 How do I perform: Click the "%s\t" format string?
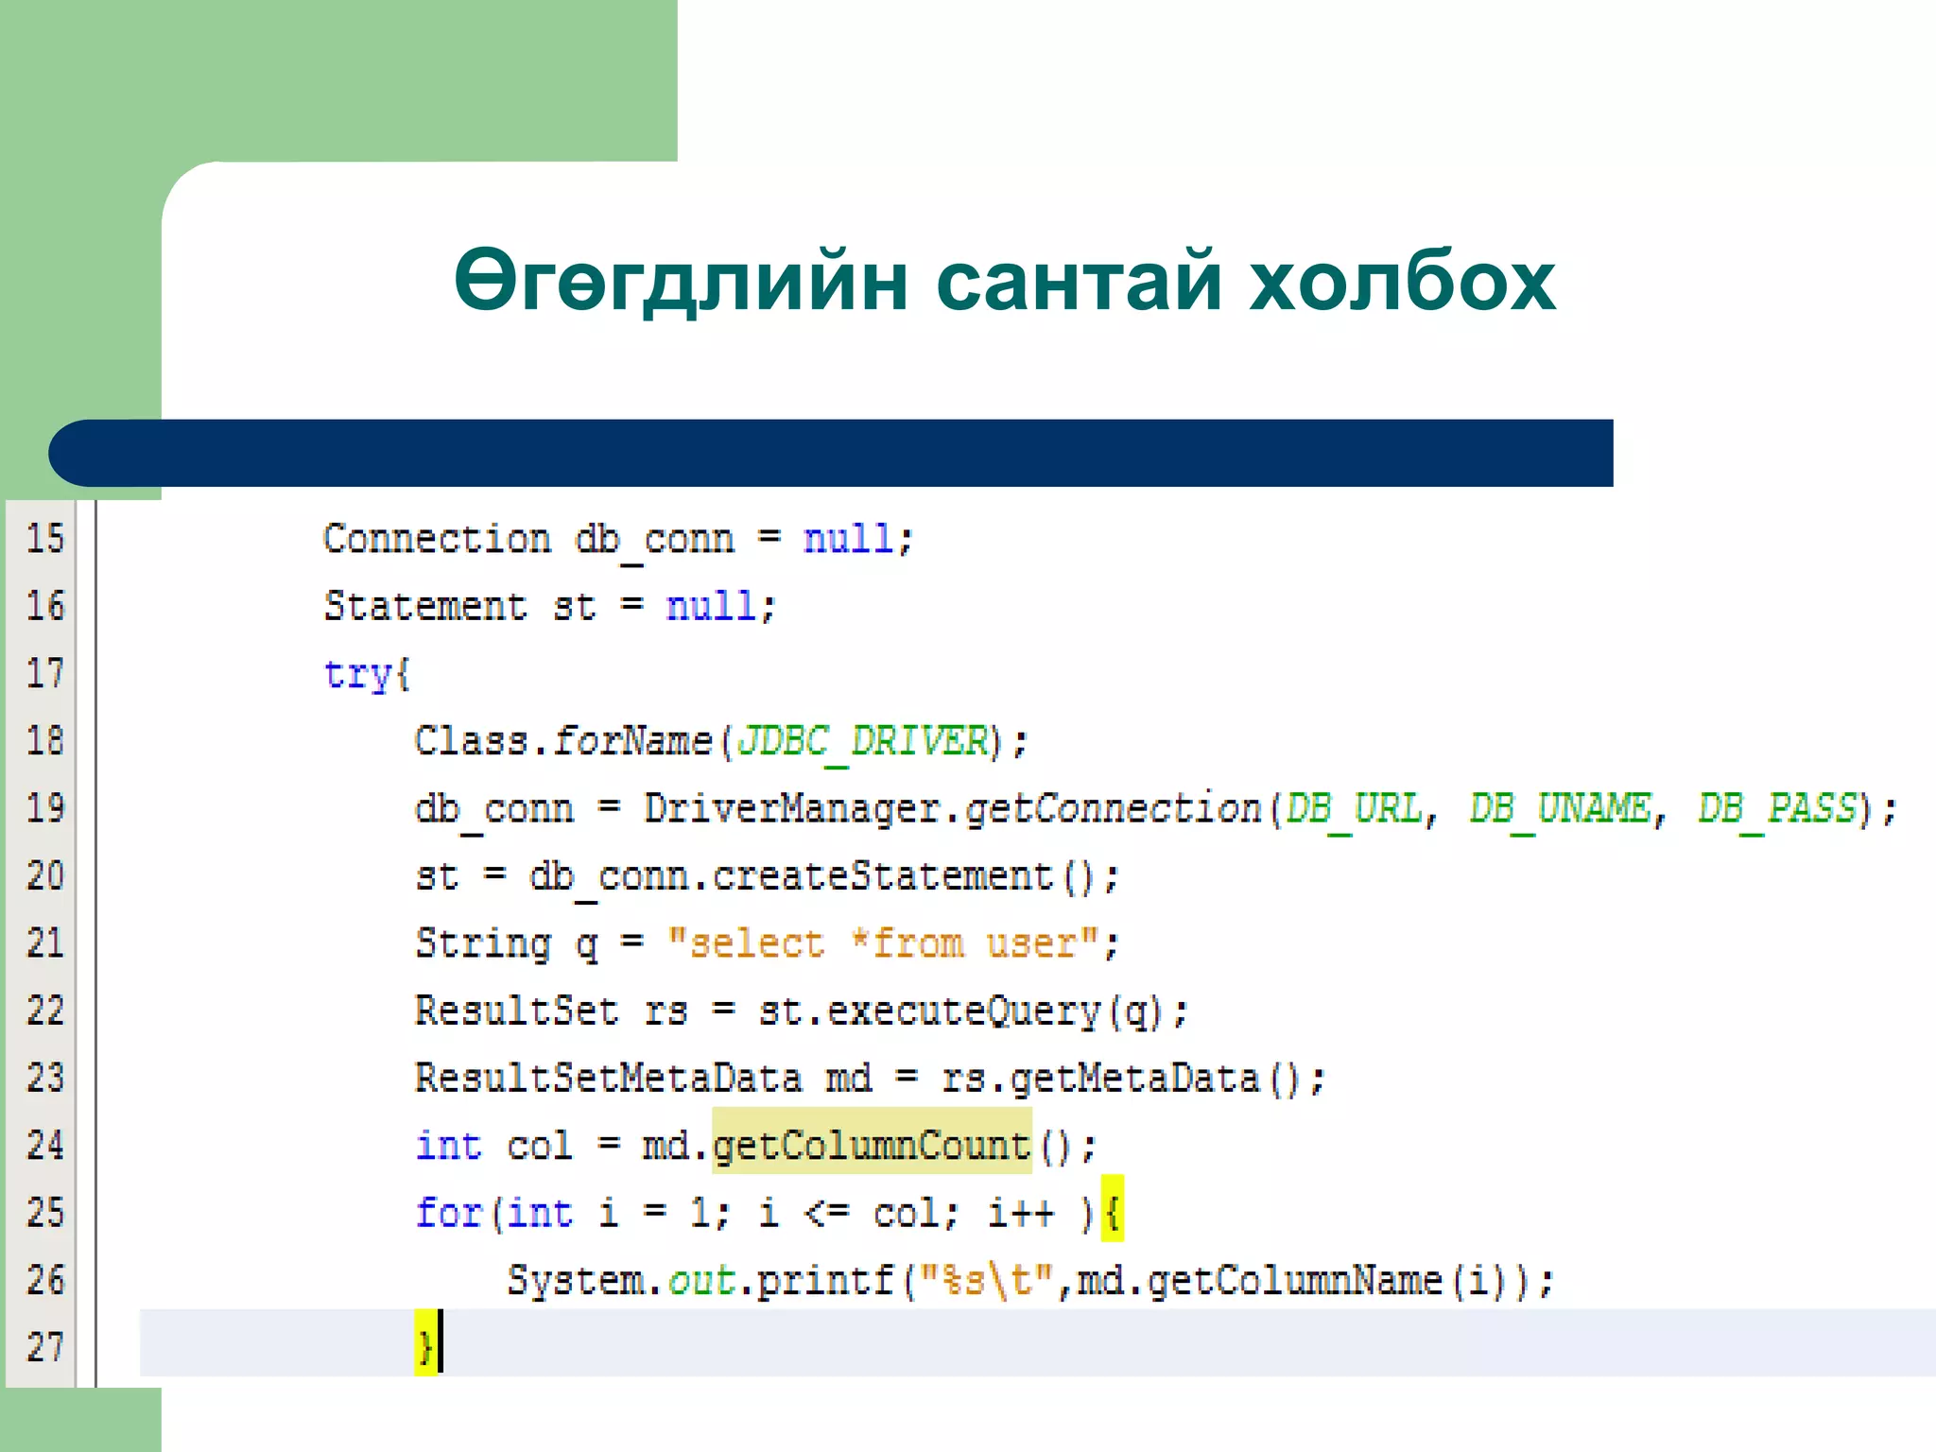click(x=987, y=1279)
